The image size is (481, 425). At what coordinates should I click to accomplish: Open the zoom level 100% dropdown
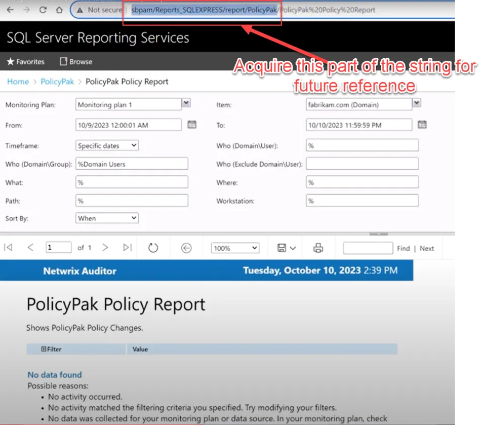click(235, 248)
